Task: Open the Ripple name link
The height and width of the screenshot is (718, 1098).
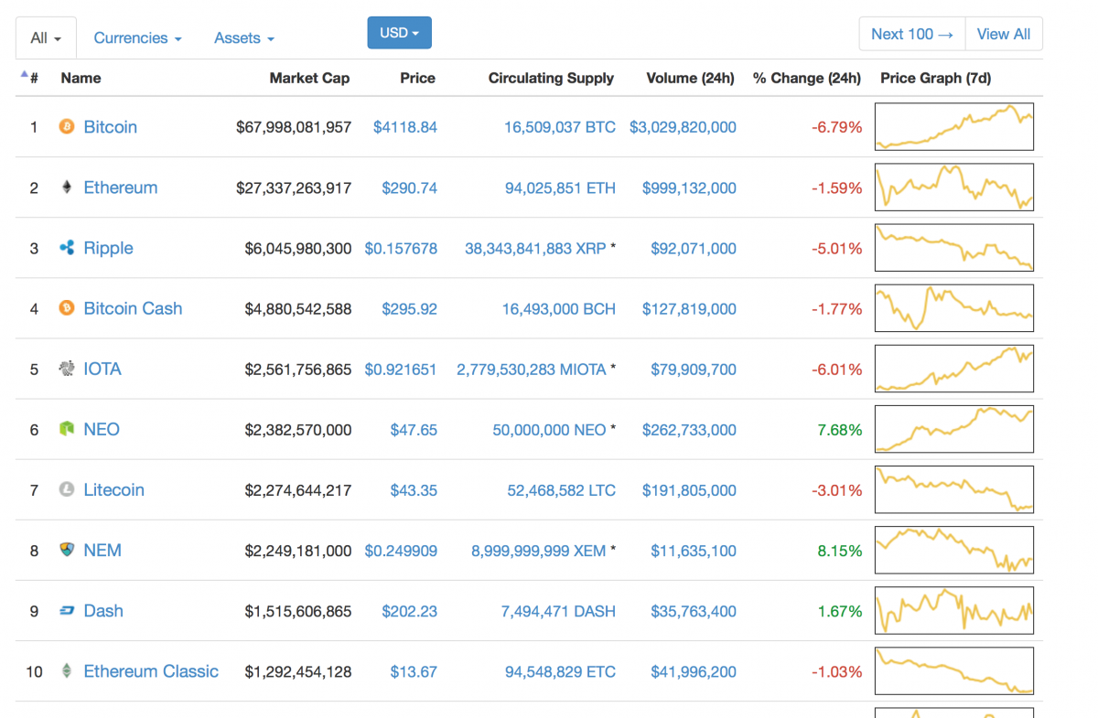Action: click(x=108, y=248)
